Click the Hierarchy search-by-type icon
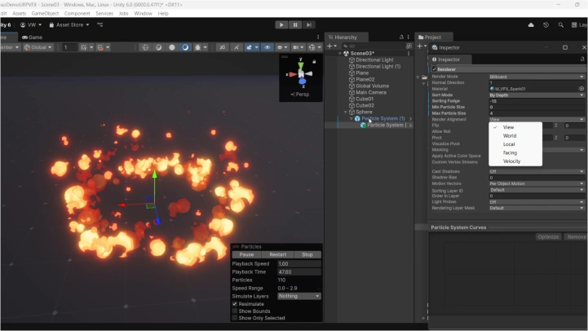Screen dimensions: 588x331 409,46
